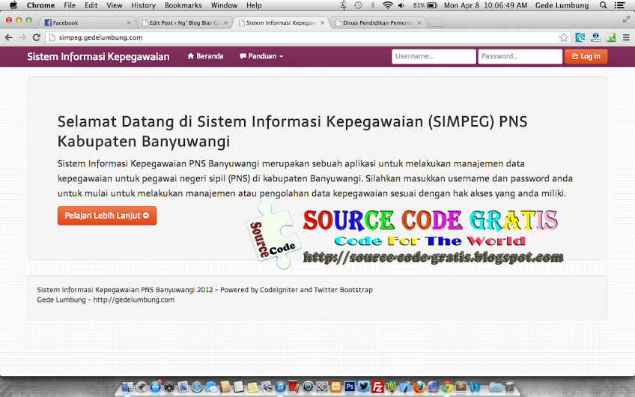Close the Dinas Pendidikan tab

(419, 23)
